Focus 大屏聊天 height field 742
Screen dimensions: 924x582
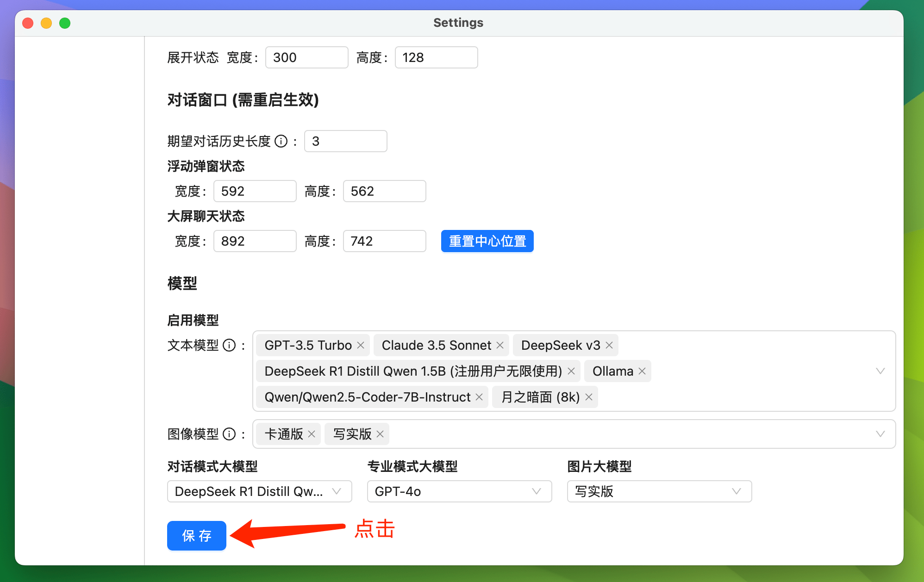385,241
